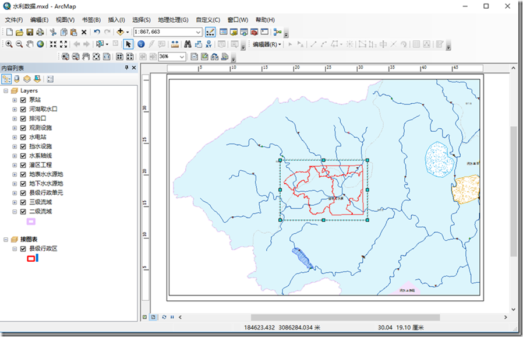Screen dimensions: 523x337
Task: Expand the 观测设施 layer node
Action: [15, 128]
